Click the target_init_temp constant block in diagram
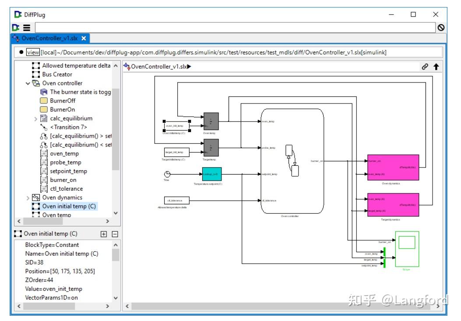This screenshot has height=321, width=461. coord(176,152)
